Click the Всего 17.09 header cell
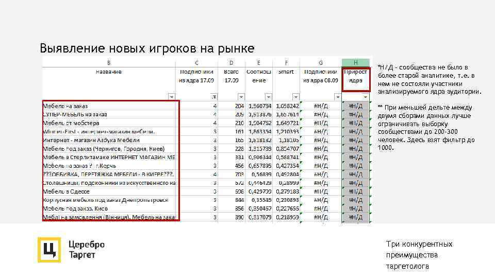 coord(232,84)
